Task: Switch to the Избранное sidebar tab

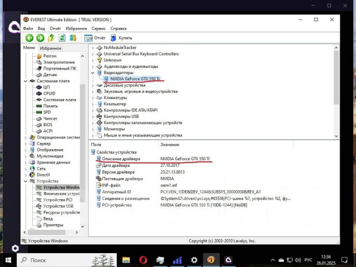Action: coord(51,48)
